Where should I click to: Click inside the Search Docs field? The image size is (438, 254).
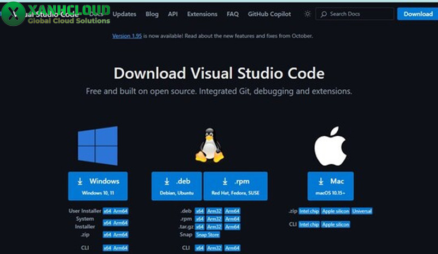[355, 14]
